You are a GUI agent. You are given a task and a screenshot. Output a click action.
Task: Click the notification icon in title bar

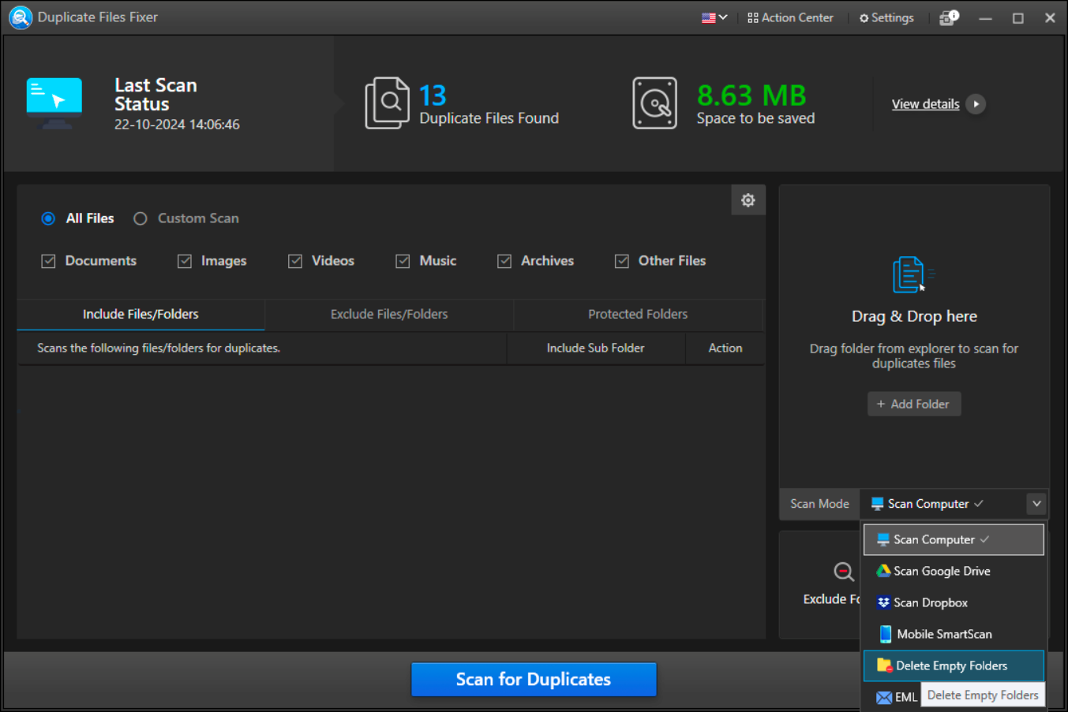click(949, 17)
